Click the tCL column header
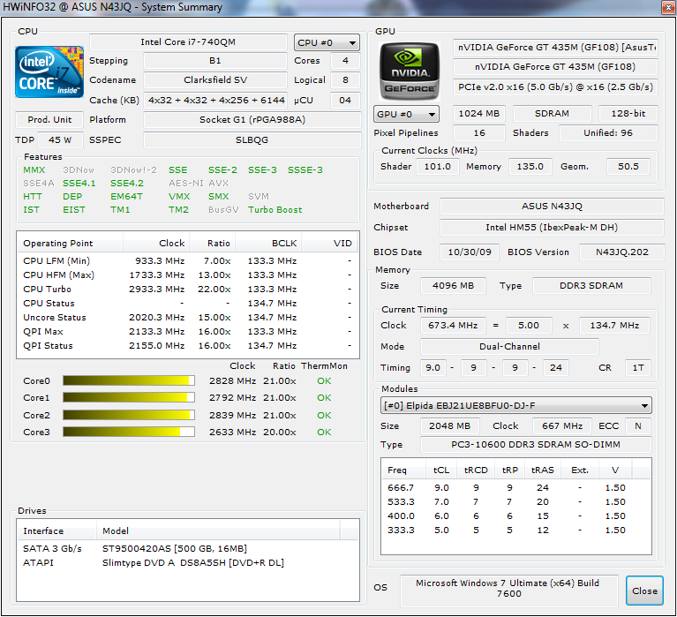677x617 pixels. point(441,470)
